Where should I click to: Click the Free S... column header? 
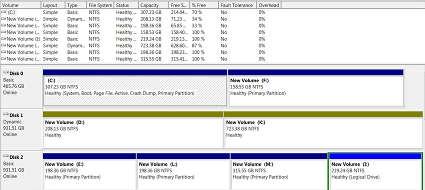click(179, 5)
